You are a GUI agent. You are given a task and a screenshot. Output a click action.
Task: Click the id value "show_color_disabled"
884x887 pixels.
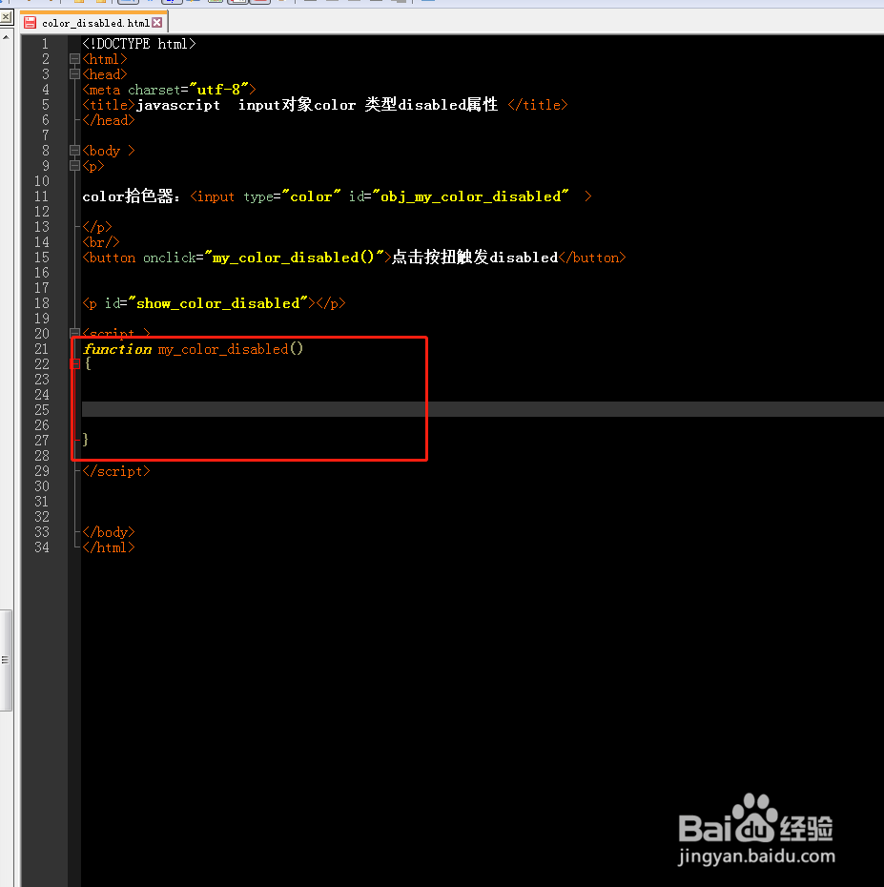point(217,303)
